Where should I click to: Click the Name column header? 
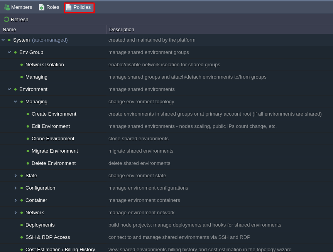pos(53,30)
